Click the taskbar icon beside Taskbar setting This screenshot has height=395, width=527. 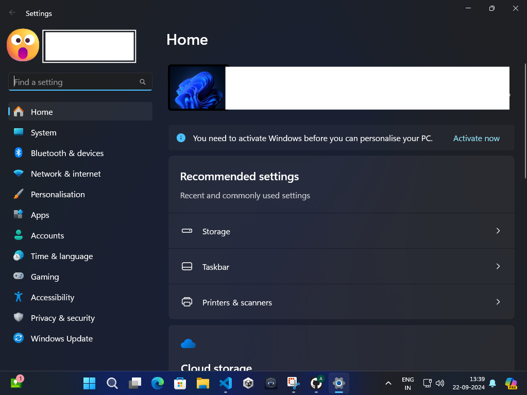187,266
